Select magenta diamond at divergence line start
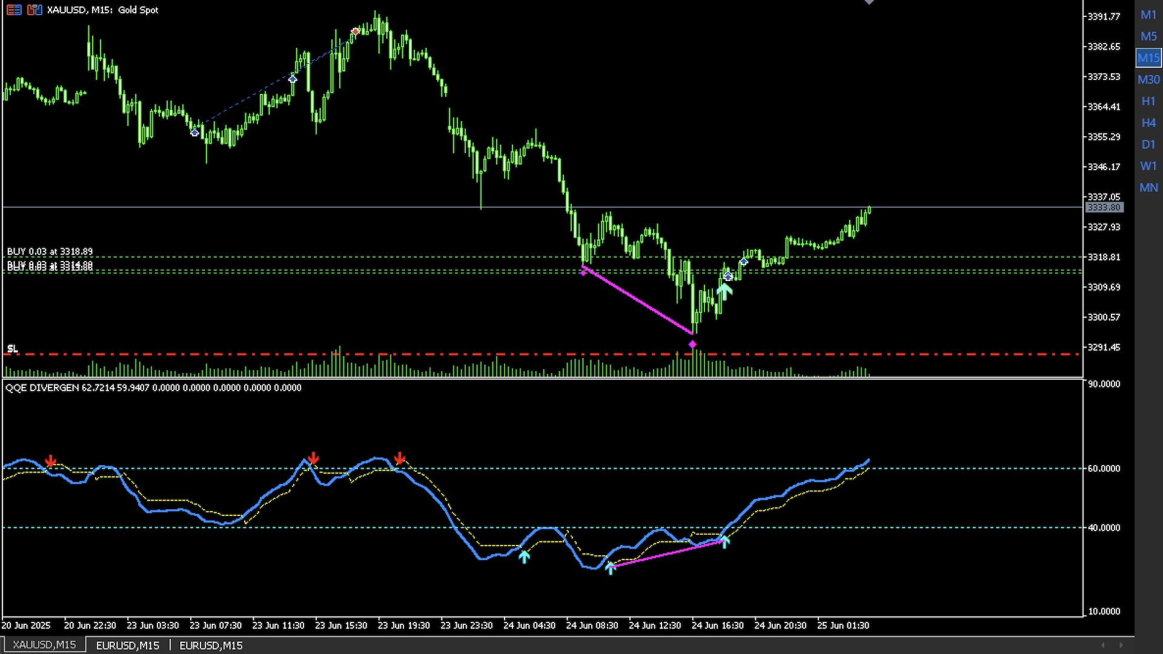This screenshot has width=1163, height=654. coord(583,273)
